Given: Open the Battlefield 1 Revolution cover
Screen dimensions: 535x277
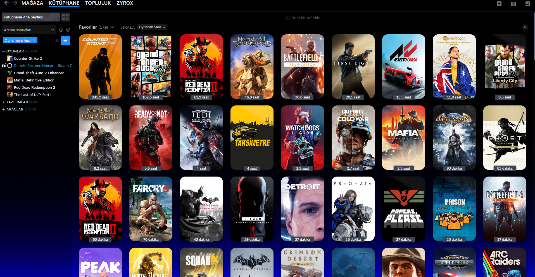Looking at the screenshot, I should [303, 66].
